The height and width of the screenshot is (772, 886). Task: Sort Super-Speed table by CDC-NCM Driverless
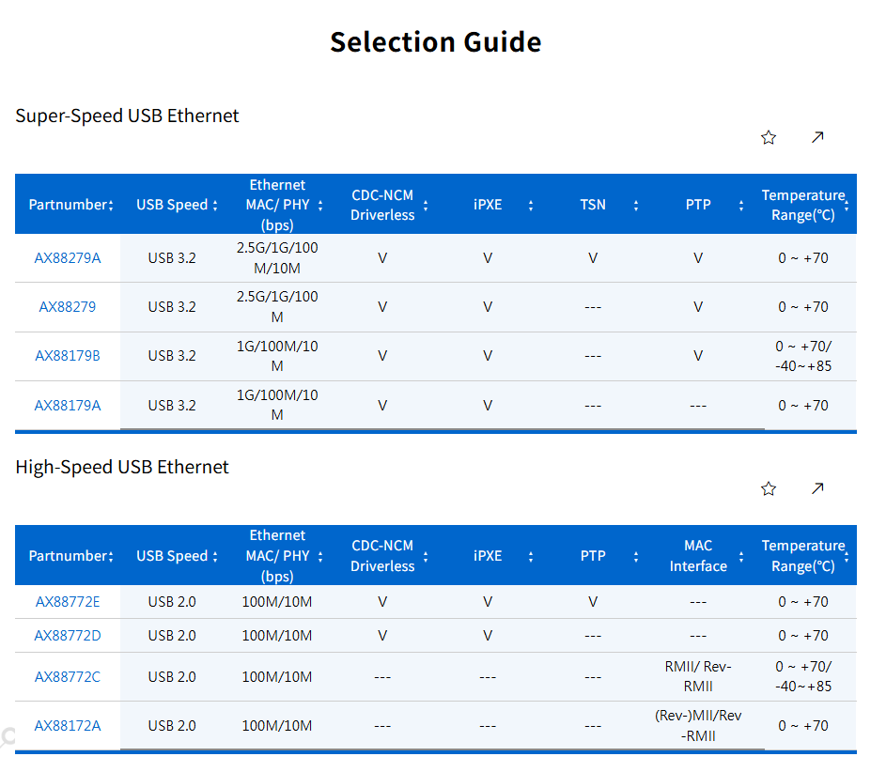point(426,205)
